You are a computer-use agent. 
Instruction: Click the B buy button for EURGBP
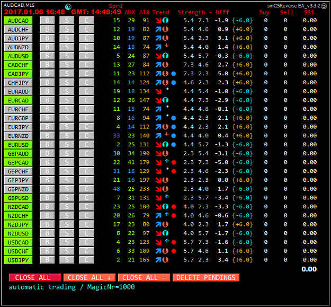(47, 118)
